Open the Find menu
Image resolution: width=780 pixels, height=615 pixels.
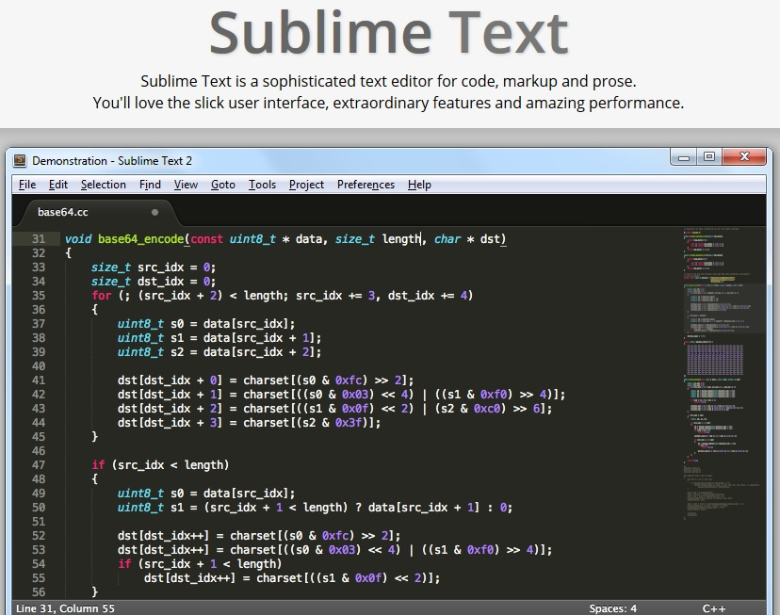150,185
